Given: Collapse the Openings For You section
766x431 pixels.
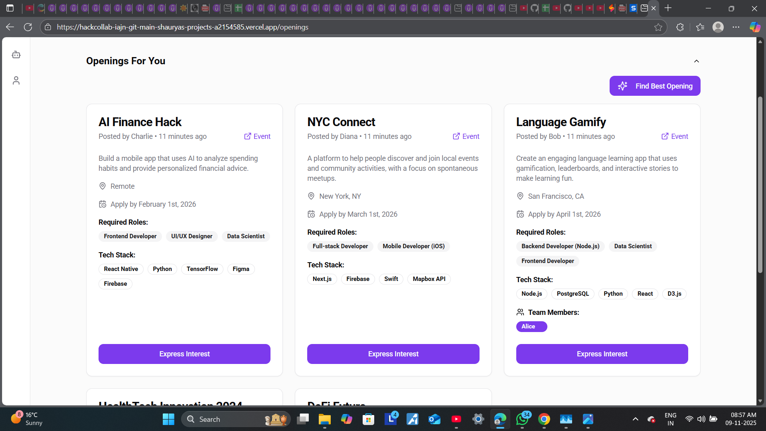Looking at the screenshot, I should (697, 61).
